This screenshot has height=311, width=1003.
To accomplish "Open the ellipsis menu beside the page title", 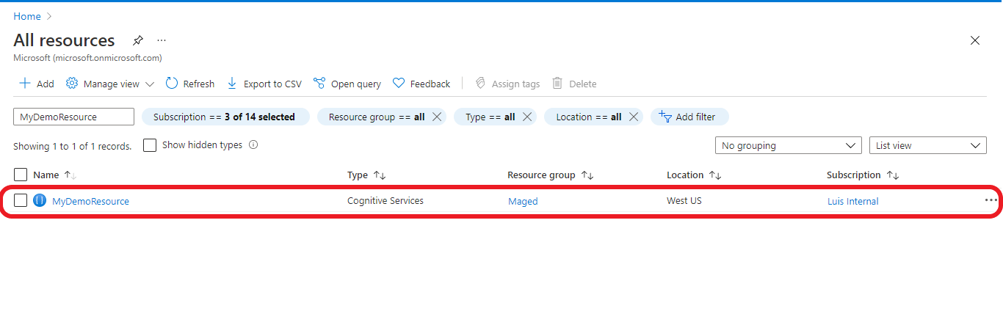I will [x=162, y=40].
